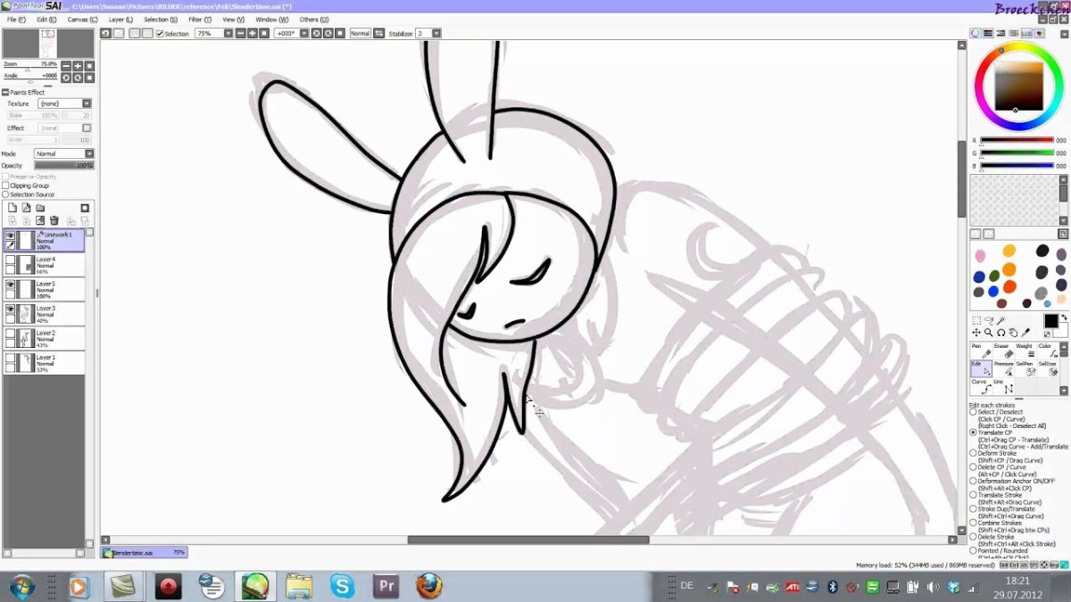Select the Eraser linework tool
This screenshot has width=1071, height=602.
[x=1001, y=351]
